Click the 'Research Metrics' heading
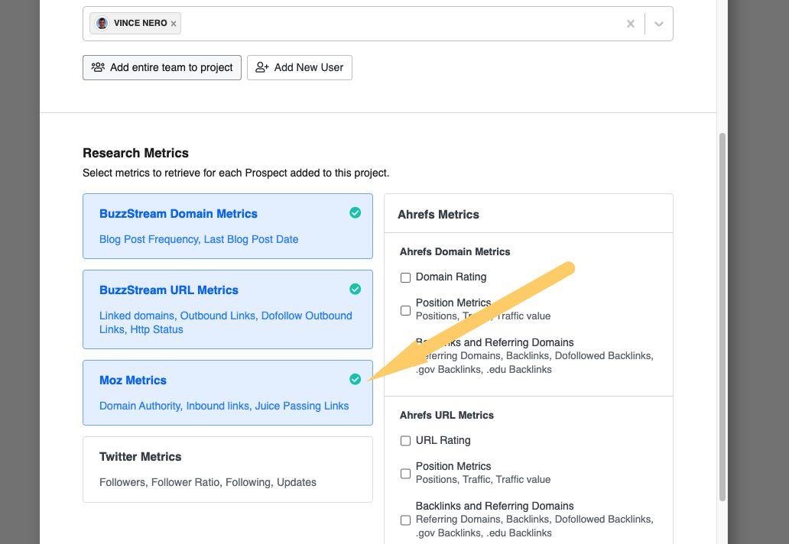Screen dimensions: 789x544 pos(136,153)
